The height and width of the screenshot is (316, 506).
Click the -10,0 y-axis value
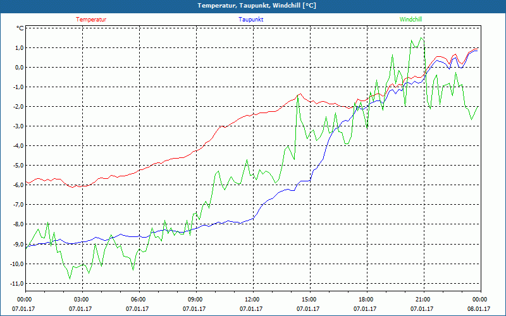17,264
